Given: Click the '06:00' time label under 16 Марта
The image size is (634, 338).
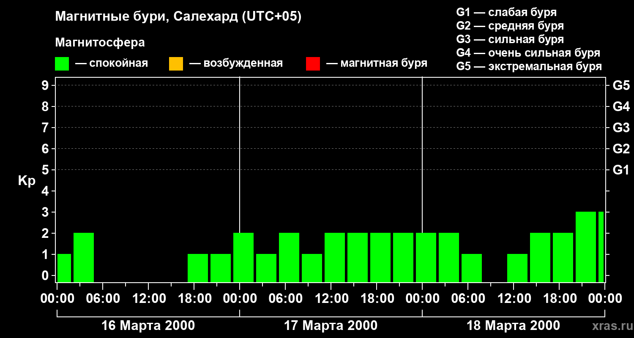Looking at the screenshot, I should pos(103,299).
